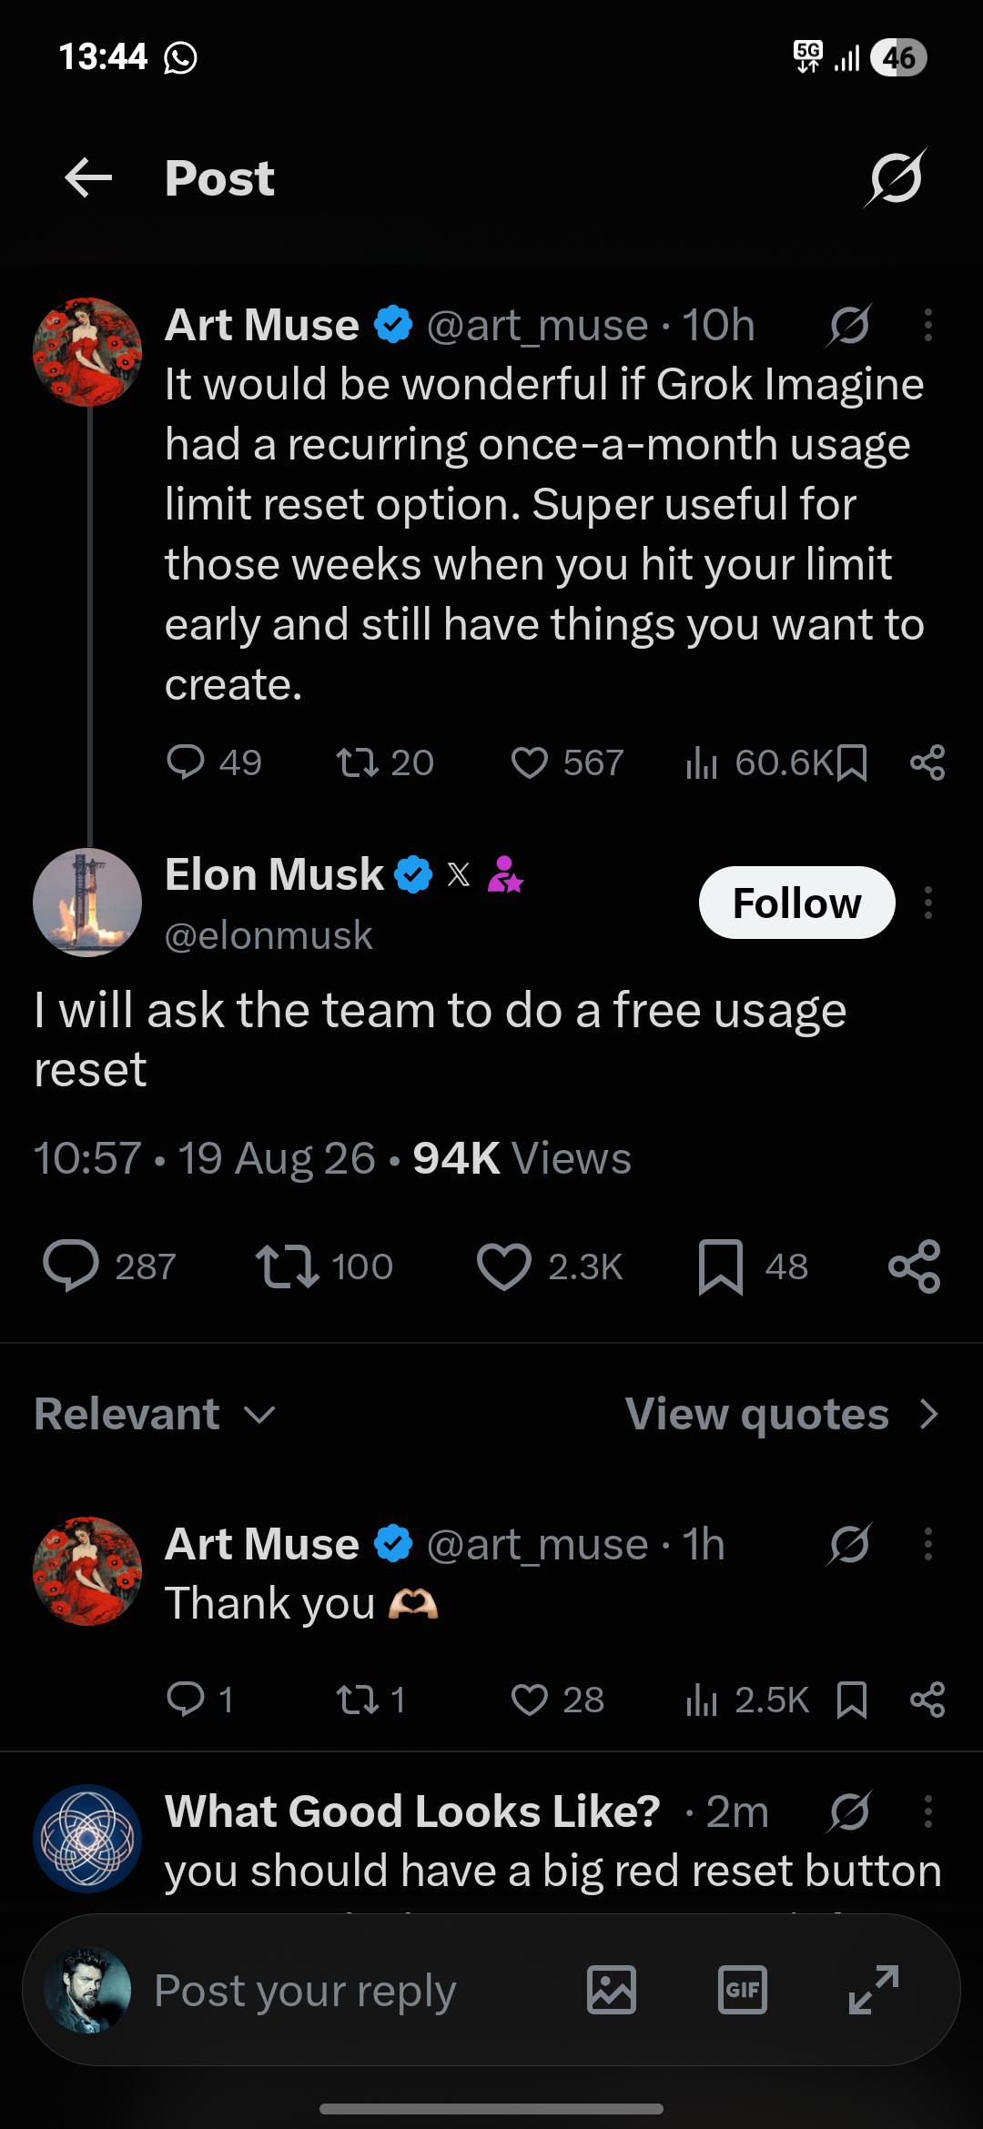Tap the back arrow next to Post
The image size is (983, 2129).
(88, 177)
